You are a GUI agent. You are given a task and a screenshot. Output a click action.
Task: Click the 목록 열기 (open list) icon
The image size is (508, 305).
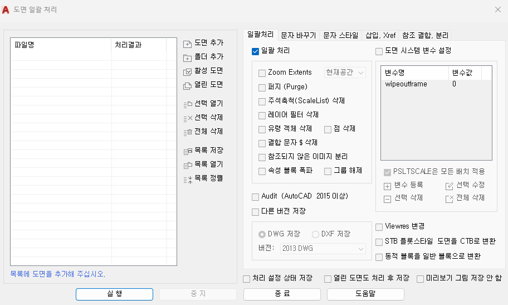pyautogui.click(x=188, y=165)
